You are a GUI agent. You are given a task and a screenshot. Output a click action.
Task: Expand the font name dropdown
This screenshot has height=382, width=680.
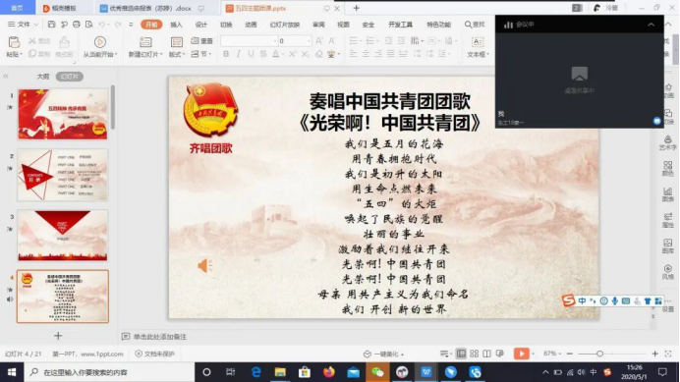coord(275,41)
